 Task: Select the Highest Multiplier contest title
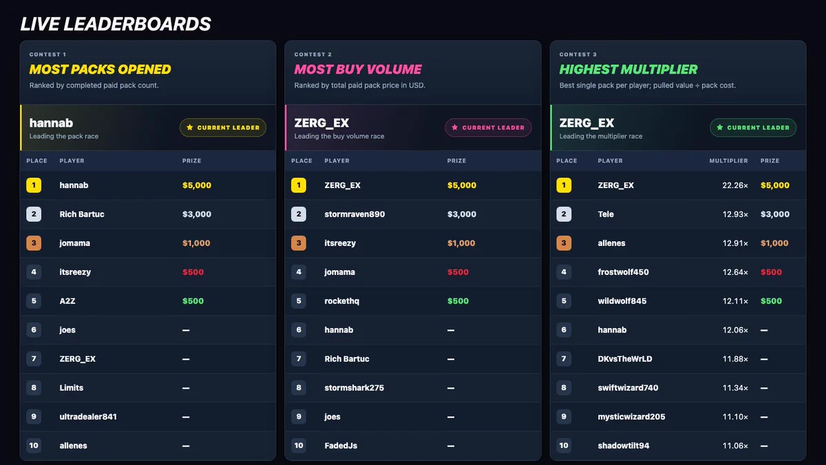628,70
